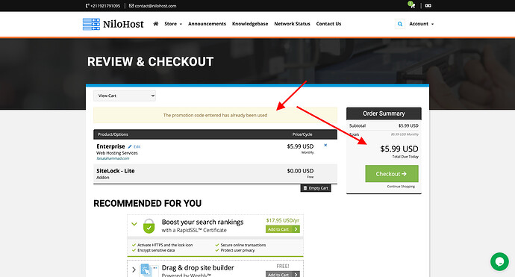515x277 pixels.
Task: Go to Contact Us page
Action: [328, 24]
